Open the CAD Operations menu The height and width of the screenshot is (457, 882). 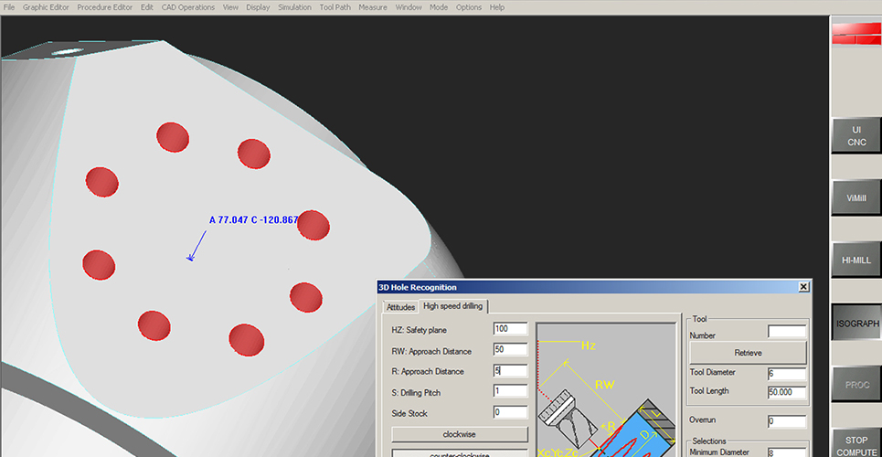click(188, 7)
